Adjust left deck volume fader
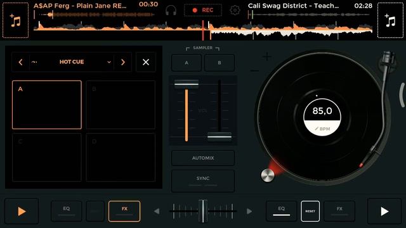Screen dimensions: 406x228 click(x=187, y=84)
